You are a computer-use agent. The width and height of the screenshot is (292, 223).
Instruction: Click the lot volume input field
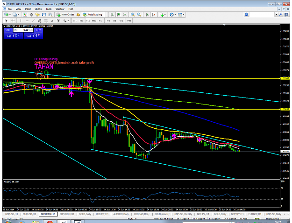coord(23,30)
